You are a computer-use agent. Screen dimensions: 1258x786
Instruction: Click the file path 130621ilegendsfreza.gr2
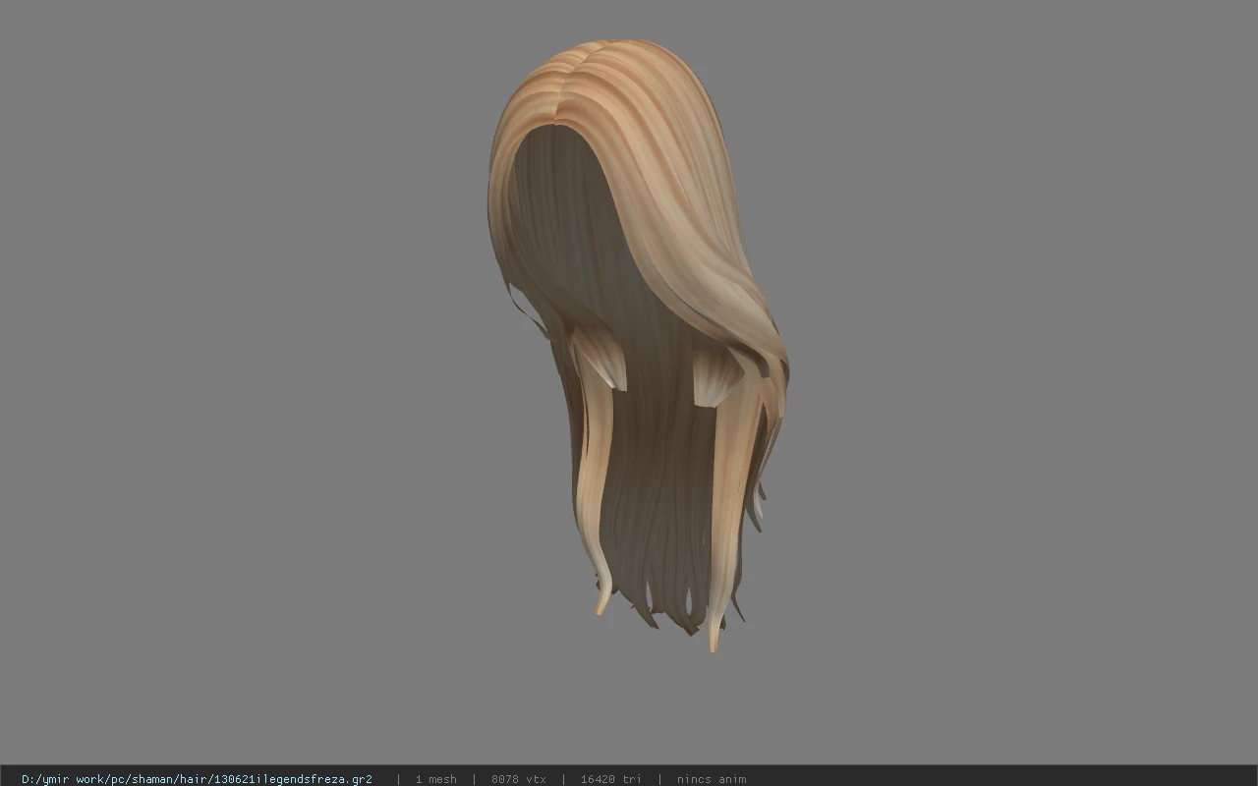click(x=197, y=779)
